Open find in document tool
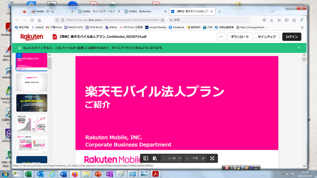 (155, 158)
